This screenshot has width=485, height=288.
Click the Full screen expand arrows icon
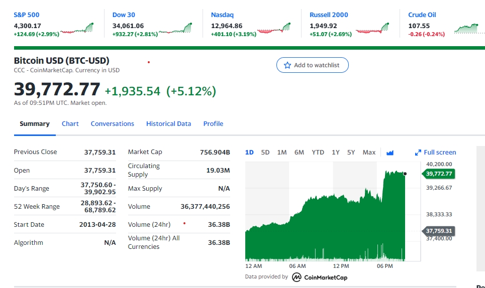click(x=418, y=153)
